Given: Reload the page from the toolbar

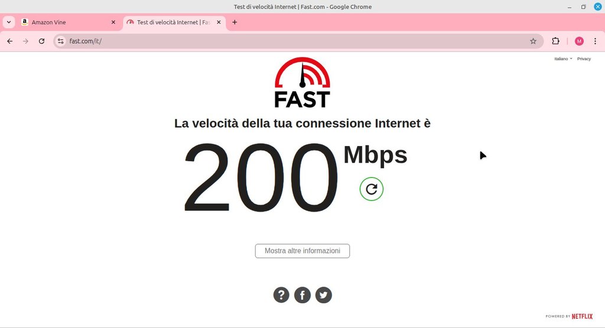Looking at the screenshot, I should tap(42, 41).
